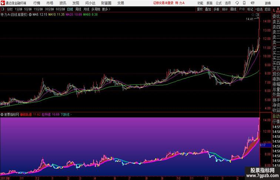Open the 财富圈 menu
The height and width of the screenshot is (180, 280).
106,3
